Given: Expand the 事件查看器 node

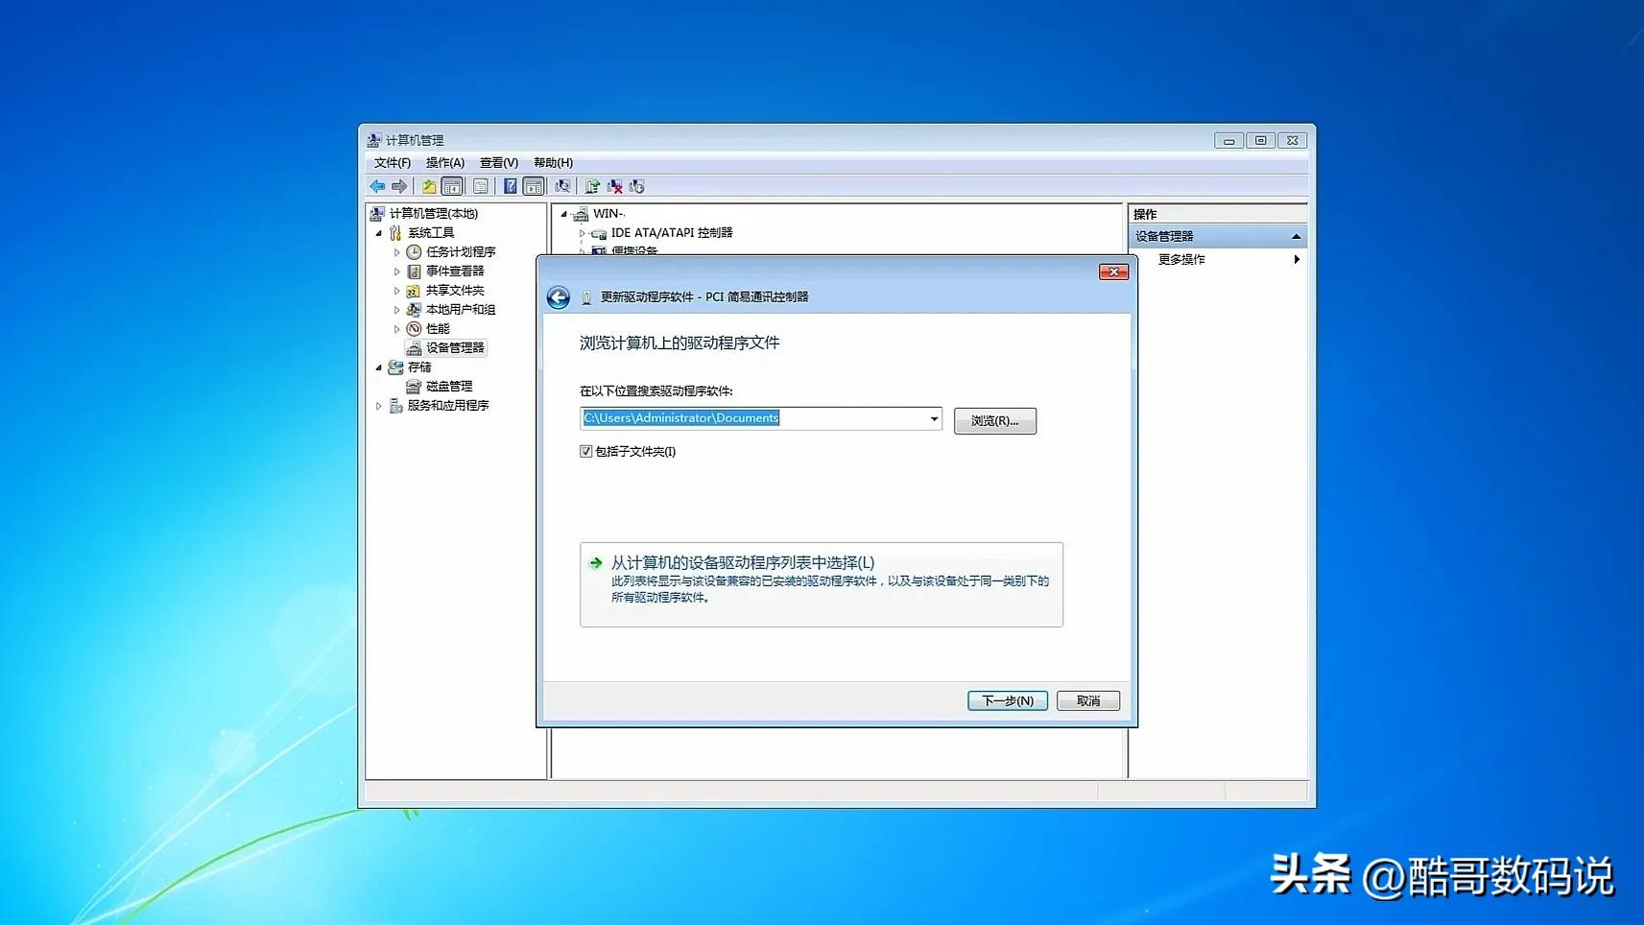Looking at the screenshot, I should 396,272.
